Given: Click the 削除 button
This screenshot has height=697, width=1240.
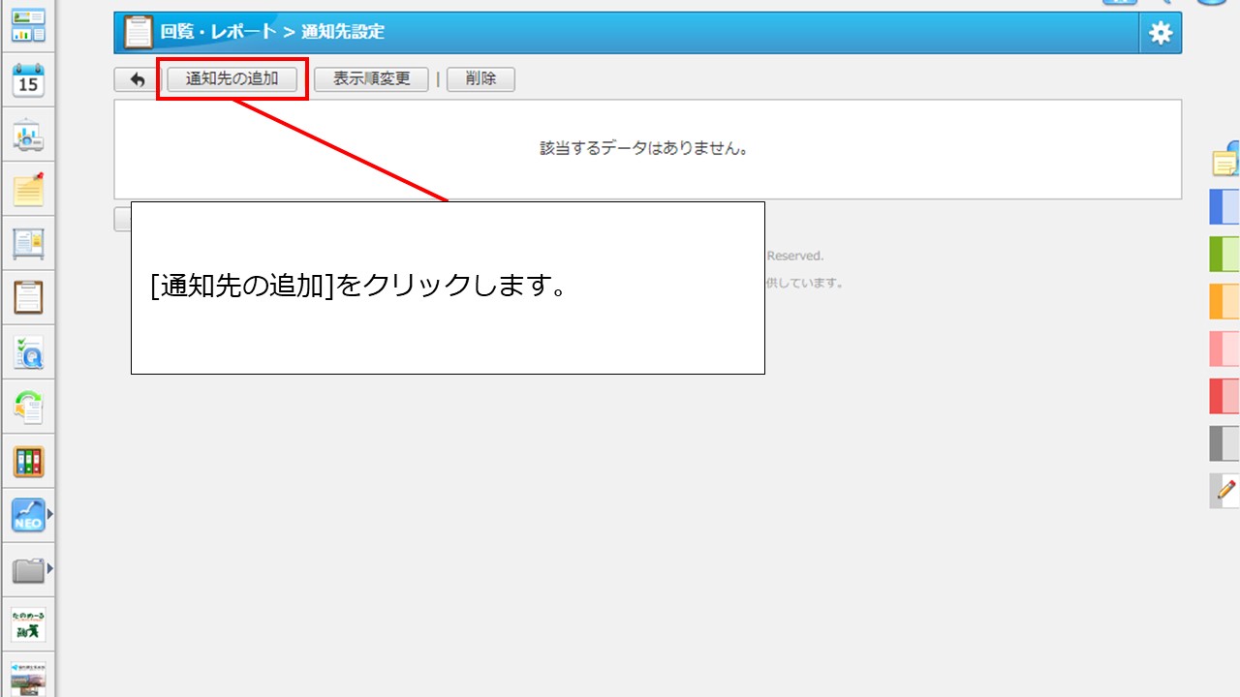Looking at the screenshot, I should coord(480,79).
